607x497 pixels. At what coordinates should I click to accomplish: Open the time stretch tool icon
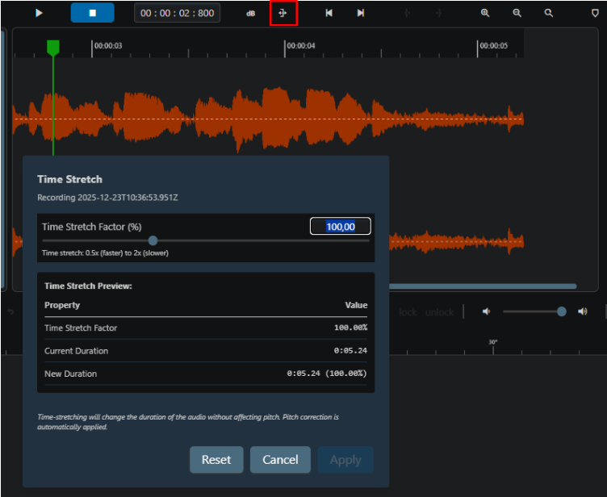click(283, 13)
